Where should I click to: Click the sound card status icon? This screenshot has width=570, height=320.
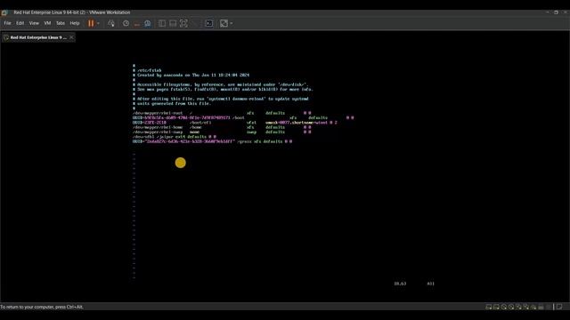click(533, 307)
